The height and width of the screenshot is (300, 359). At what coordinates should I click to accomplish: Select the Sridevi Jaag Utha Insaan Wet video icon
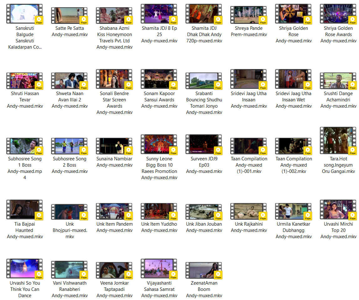pyautogui.click(x=294, y=79)
